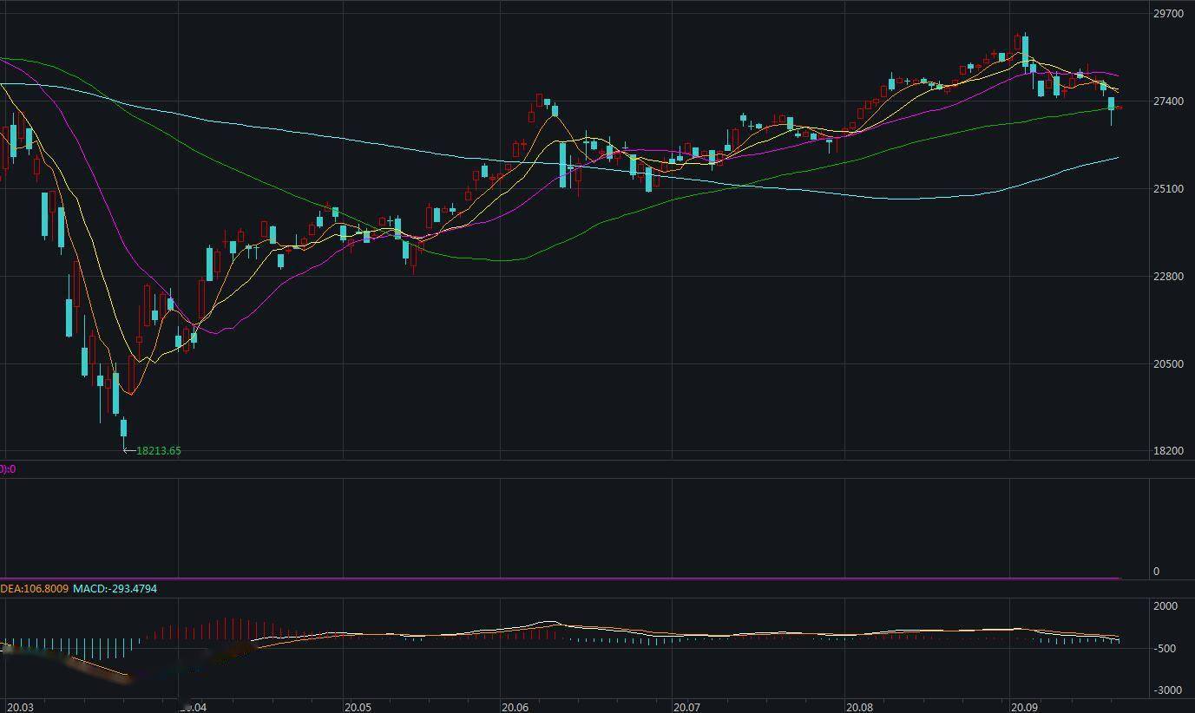Screen dimensions: 1195x713
Task: Click the 2000 label on MACD axis
Action: coord(1165,606)
